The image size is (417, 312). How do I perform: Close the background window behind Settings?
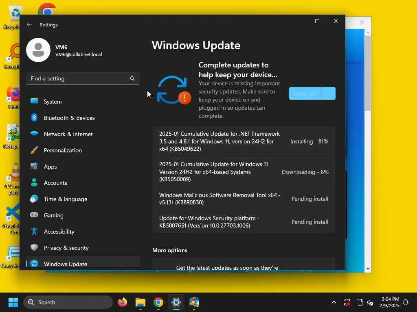click(x=362, y=22)
